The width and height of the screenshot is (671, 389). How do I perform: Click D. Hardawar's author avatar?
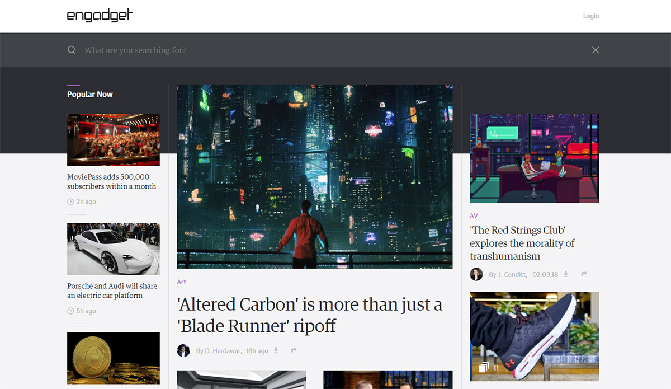(183, 350)
